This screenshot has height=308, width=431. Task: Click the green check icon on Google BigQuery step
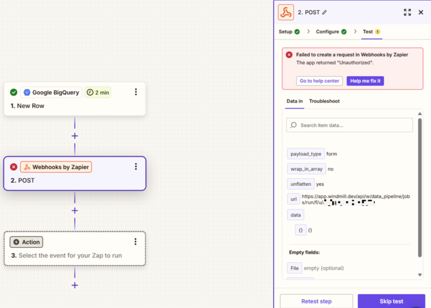14,92
